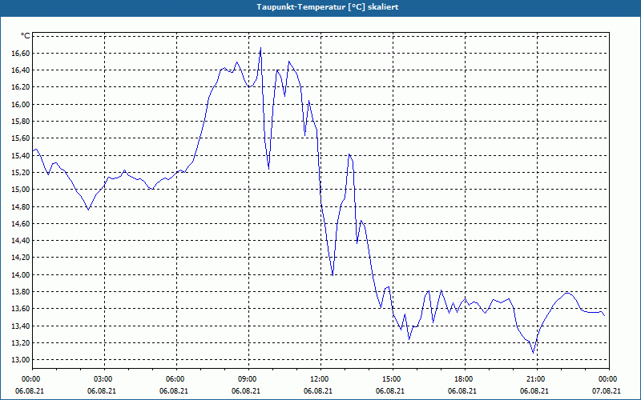641x400 pixels.
Task: Click the 16,40 y-axis value
Action: point(21,70)
